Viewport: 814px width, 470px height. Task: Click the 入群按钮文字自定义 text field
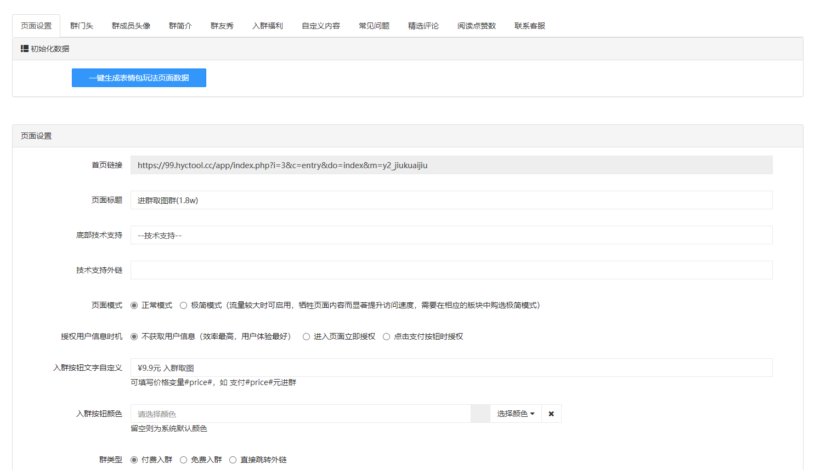pos(451,368)
